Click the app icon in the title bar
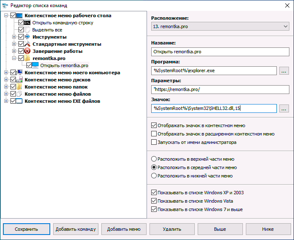This screenshot has width=294, height=240. point(5,5)
